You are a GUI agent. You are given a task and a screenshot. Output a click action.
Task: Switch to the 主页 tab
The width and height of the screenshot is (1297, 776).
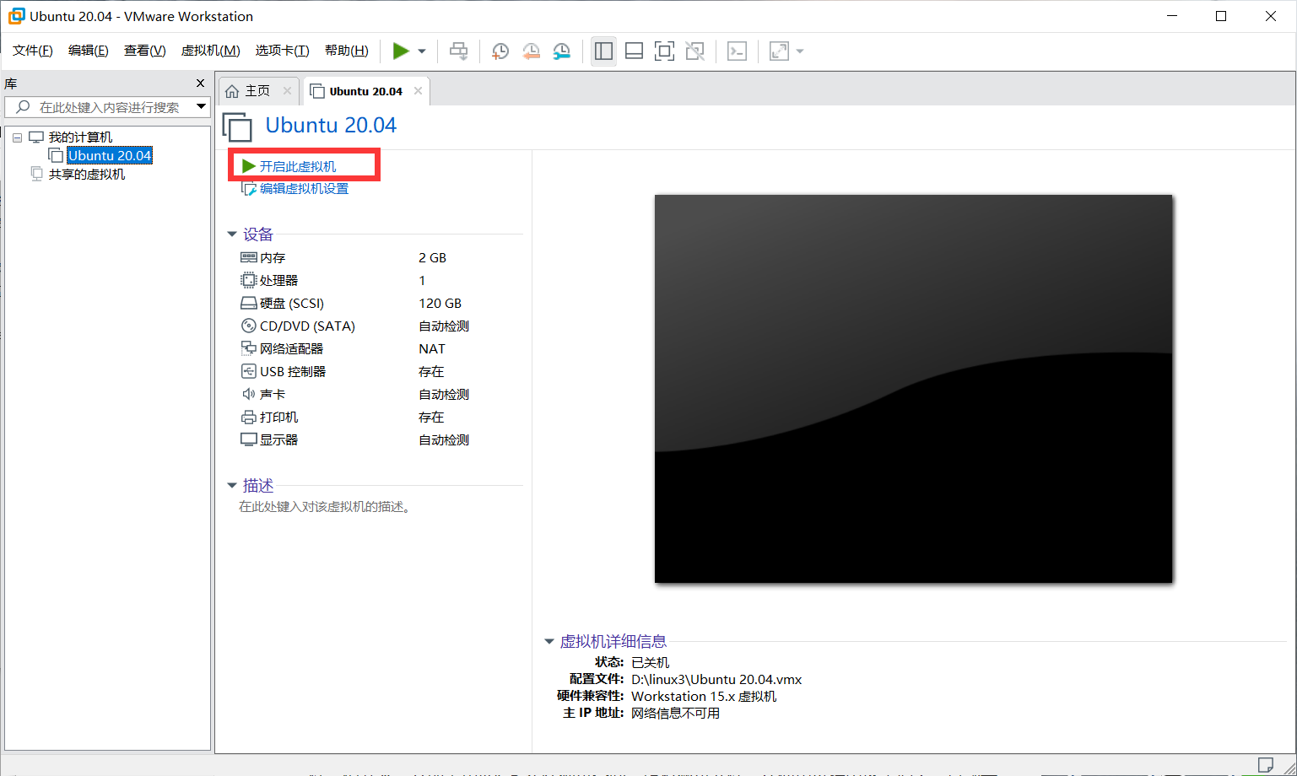tap(257, 91)
